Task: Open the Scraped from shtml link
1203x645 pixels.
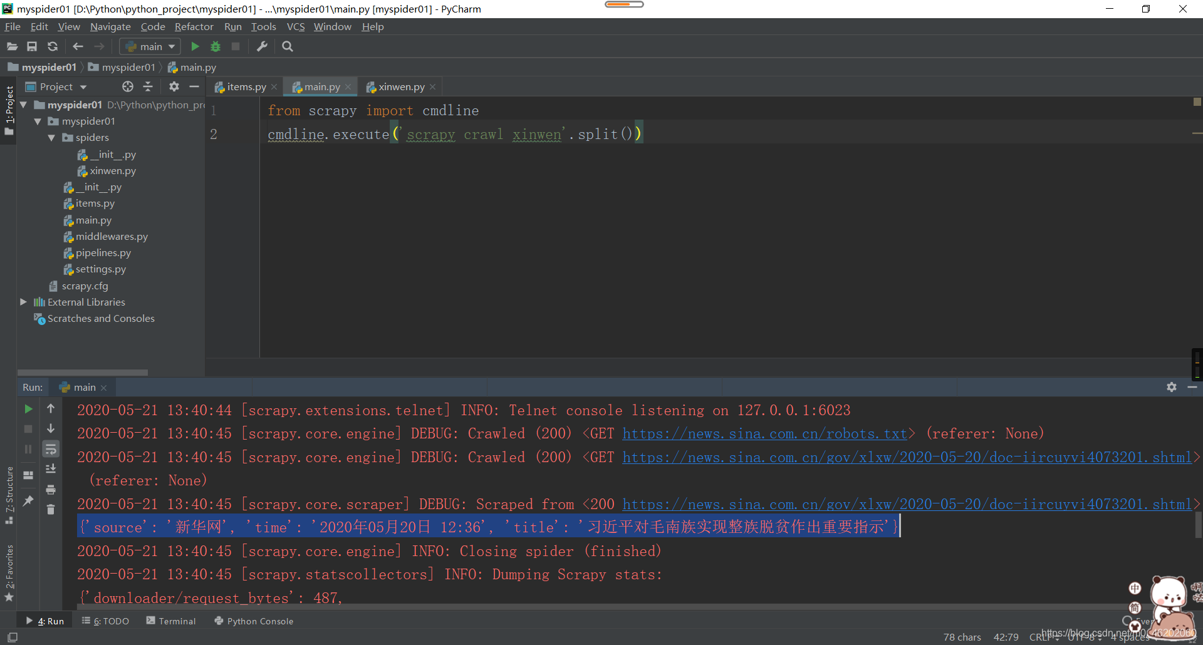Action: coord(907,504)
